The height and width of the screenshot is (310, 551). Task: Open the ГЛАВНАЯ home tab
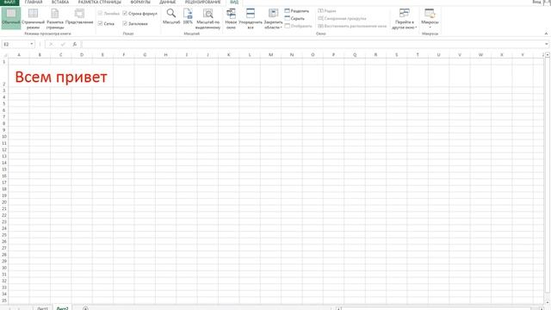pyautogui.click(x=34, y=2)
